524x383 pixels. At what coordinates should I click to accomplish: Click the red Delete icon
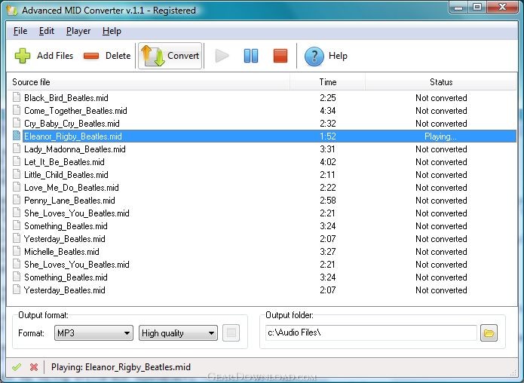pyautogui.click(x=91, y=56)
